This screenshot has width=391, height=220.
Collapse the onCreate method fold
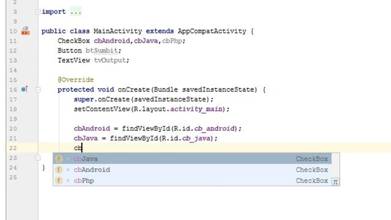tap(38, 90)
